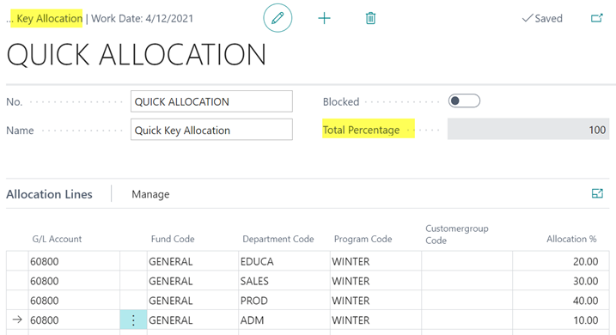Screen dimensions: 616x335
Task: Click the Key Allocation breadcrumb
Action: [x=50, y=18]
